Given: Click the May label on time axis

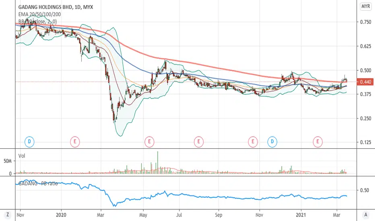Looking at the screenshot, I should 143,215.
